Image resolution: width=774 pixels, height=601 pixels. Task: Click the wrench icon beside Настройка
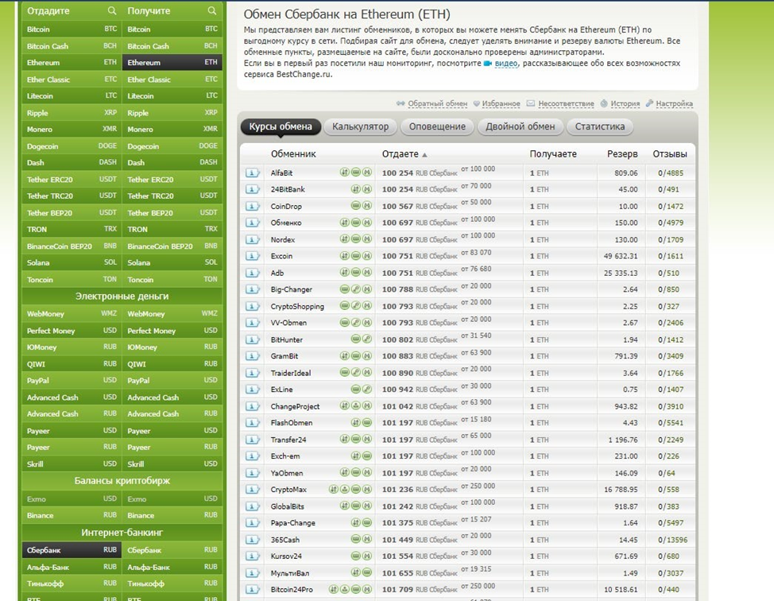[x=649, y=103]
